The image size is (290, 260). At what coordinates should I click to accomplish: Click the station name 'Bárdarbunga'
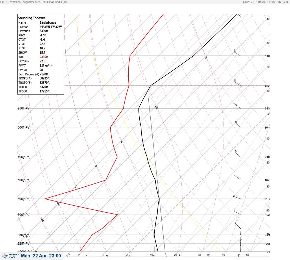(48, 23)
